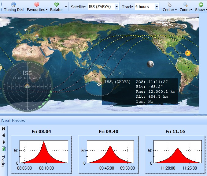Viewport: 207px width, 176px height.
Task: Open the Rotator control
Action: (57, 7)
